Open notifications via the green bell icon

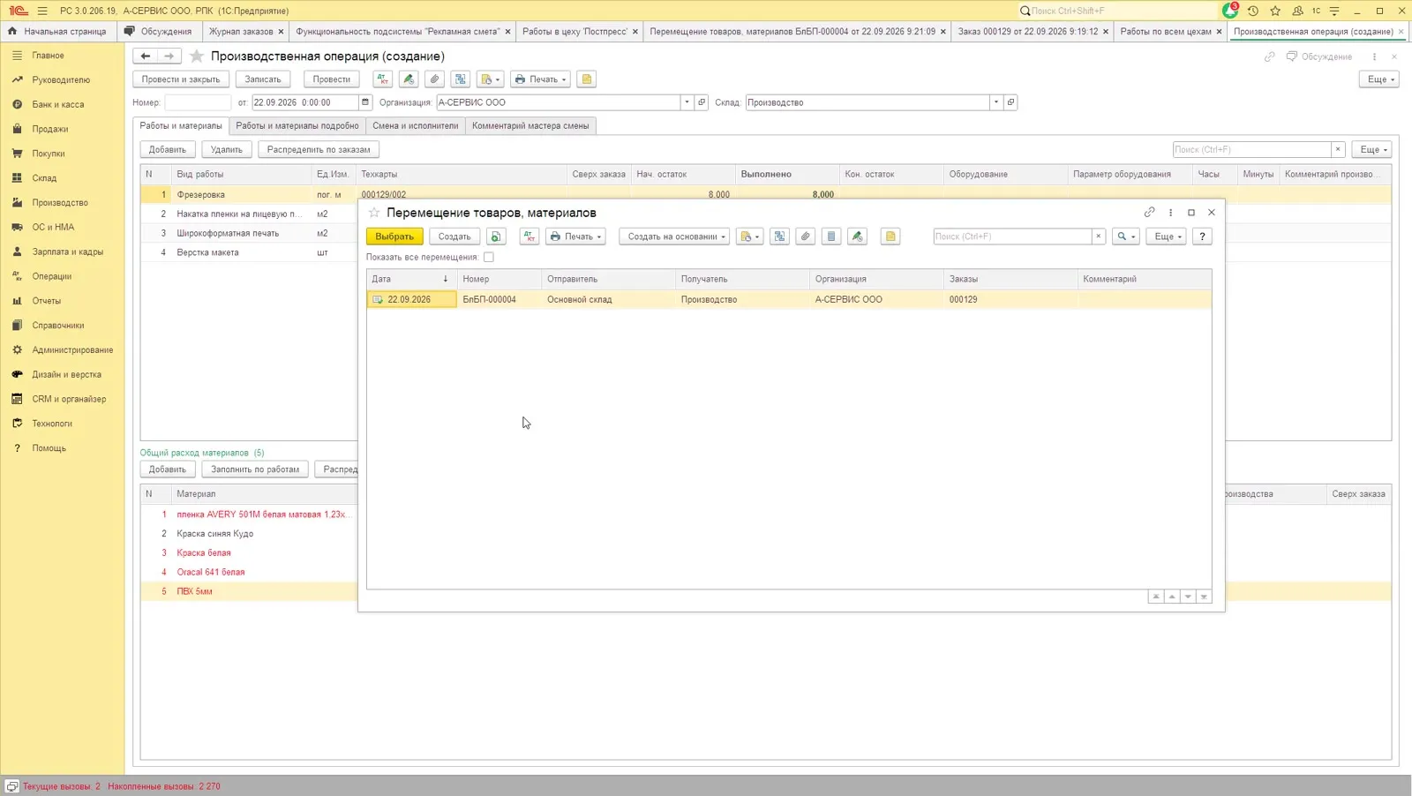click(1230, 11)
